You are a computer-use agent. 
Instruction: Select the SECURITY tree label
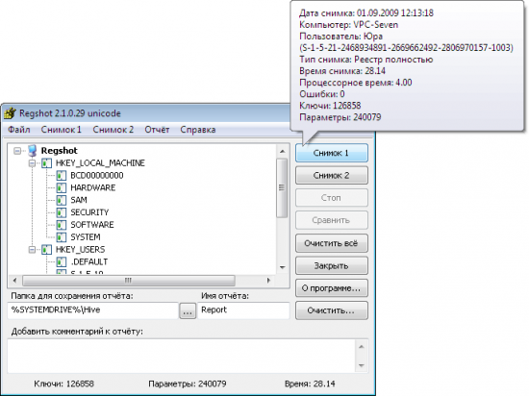pos(89,212)
